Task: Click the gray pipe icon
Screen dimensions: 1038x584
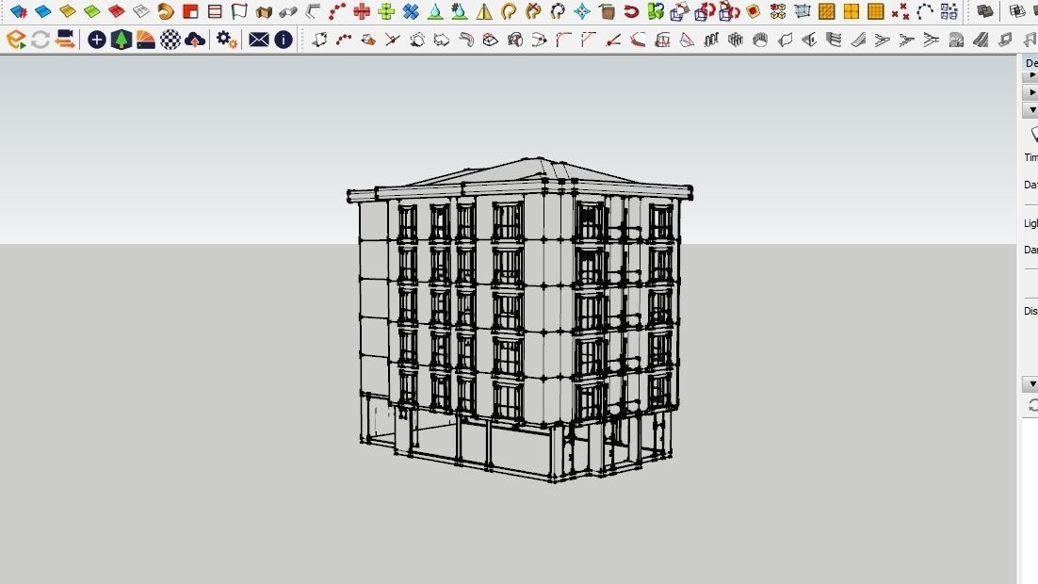Action: [288, 11]
